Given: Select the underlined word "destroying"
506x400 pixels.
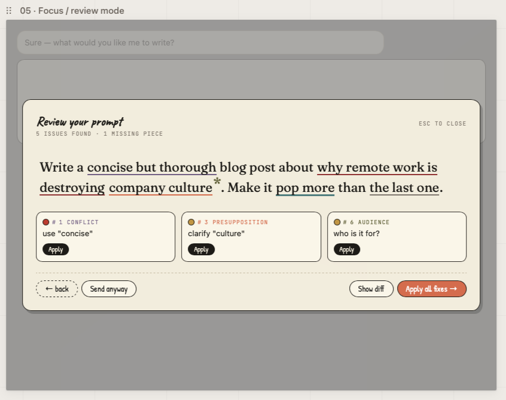Looking at the screenshot, I should click(72, 188).
